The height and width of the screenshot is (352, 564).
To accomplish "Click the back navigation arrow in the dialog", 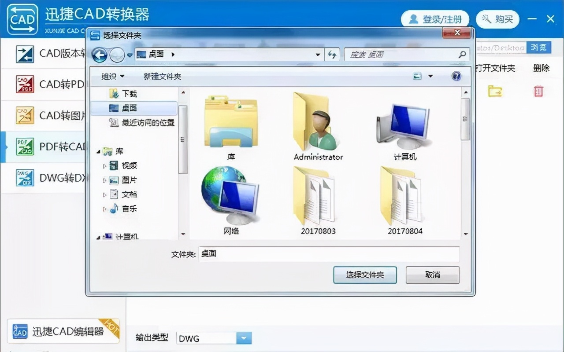I will tap(100, 55).
